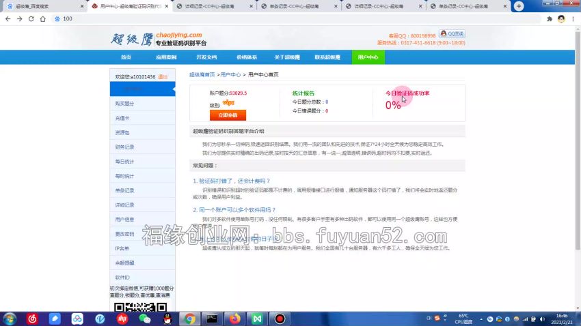The height and width of the screenshot is (326, 581).
Task: Open 应用案例 in the navigation bar
Action: click(166, 57)
